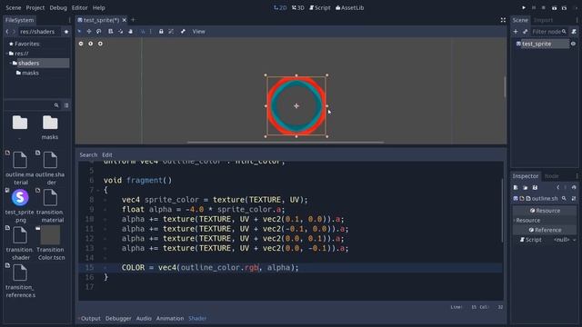Open the viewport View menu
Screen dimensions: 582x327
[198, 32]
